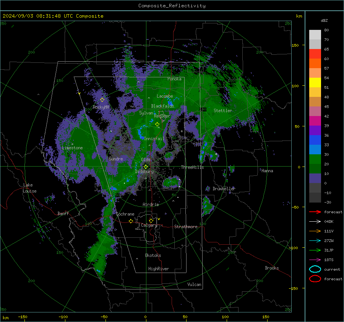
Task: Select the purple swatch between 10 and 0 dBZ
Action: (x=315, y=178)
